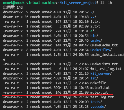Click the mutex3.txt file name
Image resolution: width=124 pixels, height=110 pixels.
coord(100,87)
